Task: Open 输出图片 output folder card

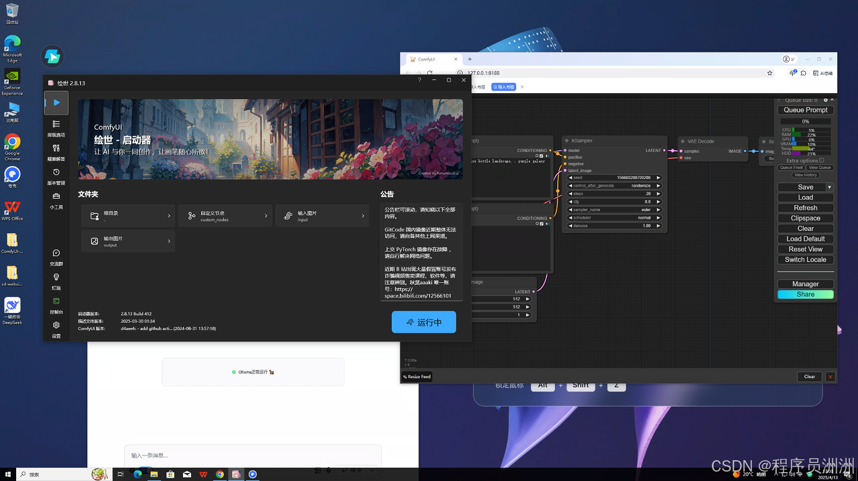Action: click(x=128, y=241)
